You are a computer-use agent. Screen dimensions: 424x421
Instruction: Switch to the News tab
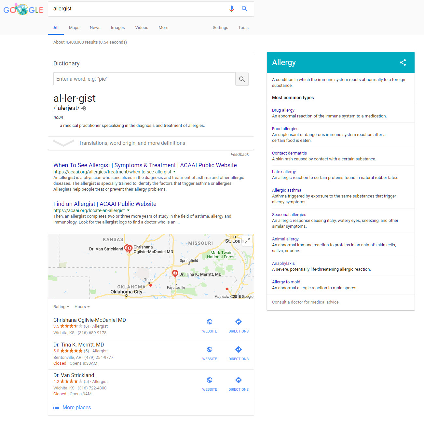[x=95, y=28]
